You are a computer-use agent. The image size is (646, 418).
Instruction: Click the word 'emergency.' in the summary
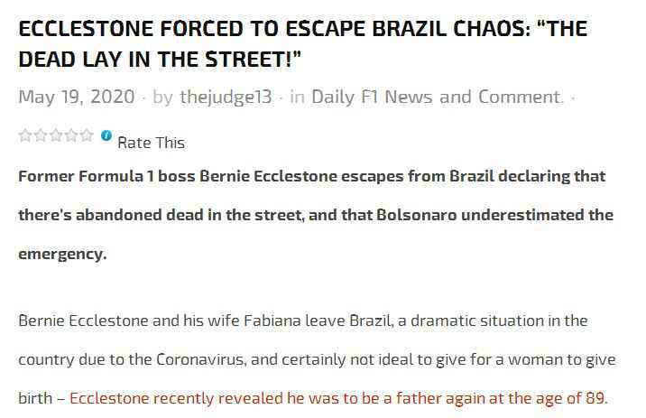[x=62, y=254]
